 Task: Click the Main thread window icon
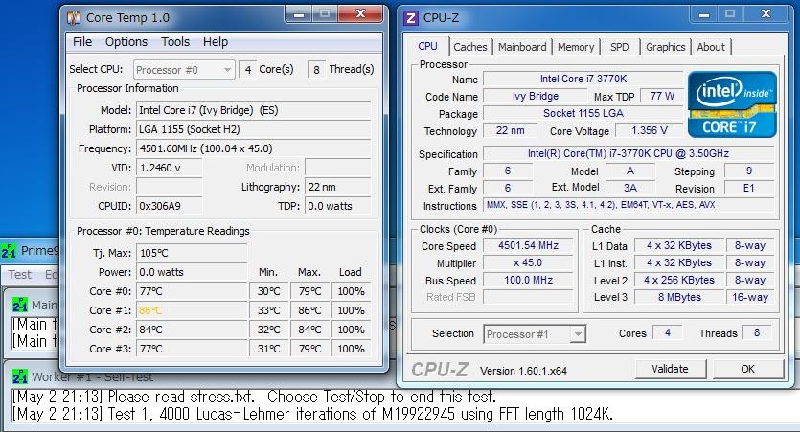[19, 305]
